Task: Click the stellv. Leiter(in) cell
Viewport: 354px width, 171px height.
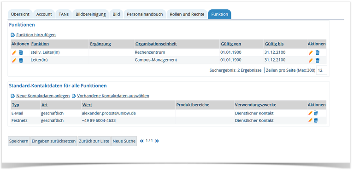Action: (x=45, y=52)
